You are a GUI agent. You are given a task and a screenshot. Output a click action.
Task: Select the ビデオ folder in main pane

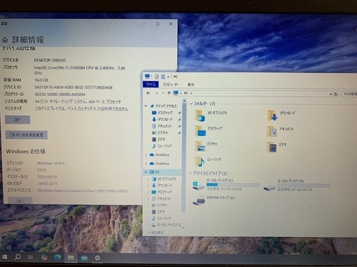[272, 147]
